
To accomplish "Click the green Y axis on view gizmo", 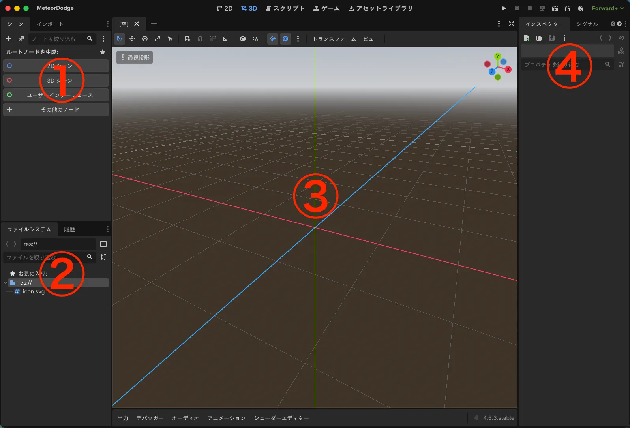I will coord(498,56).
